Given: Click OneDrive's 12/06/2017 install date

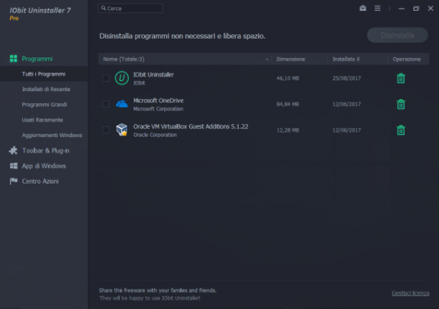Looking at the screenshot, I should point(346,104).
